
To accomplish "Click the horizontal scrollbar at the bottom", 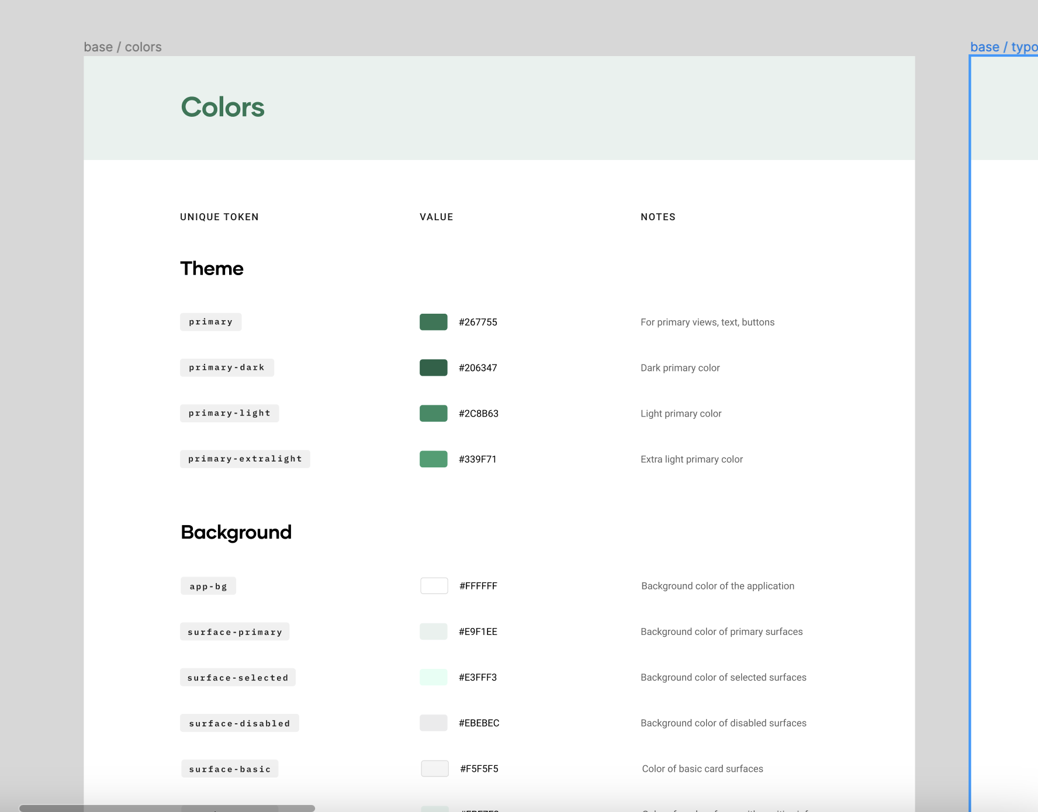I will point(167,808).
